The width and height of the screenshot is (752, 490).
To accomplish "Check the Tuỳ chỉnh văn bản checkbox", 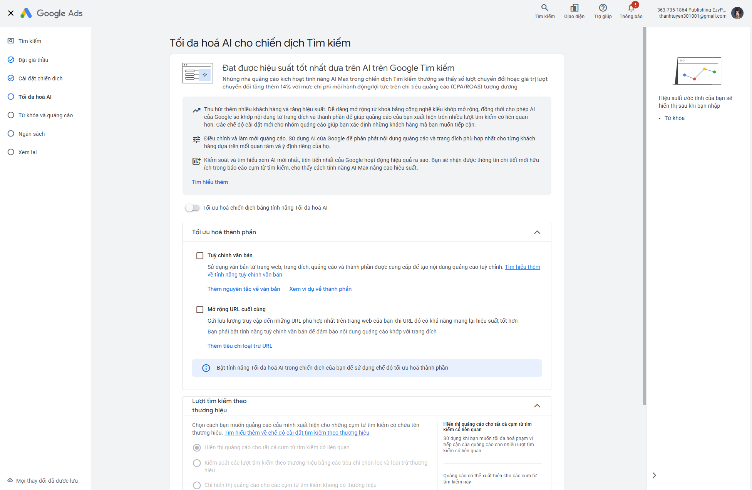I will click(x=200, y=256).
